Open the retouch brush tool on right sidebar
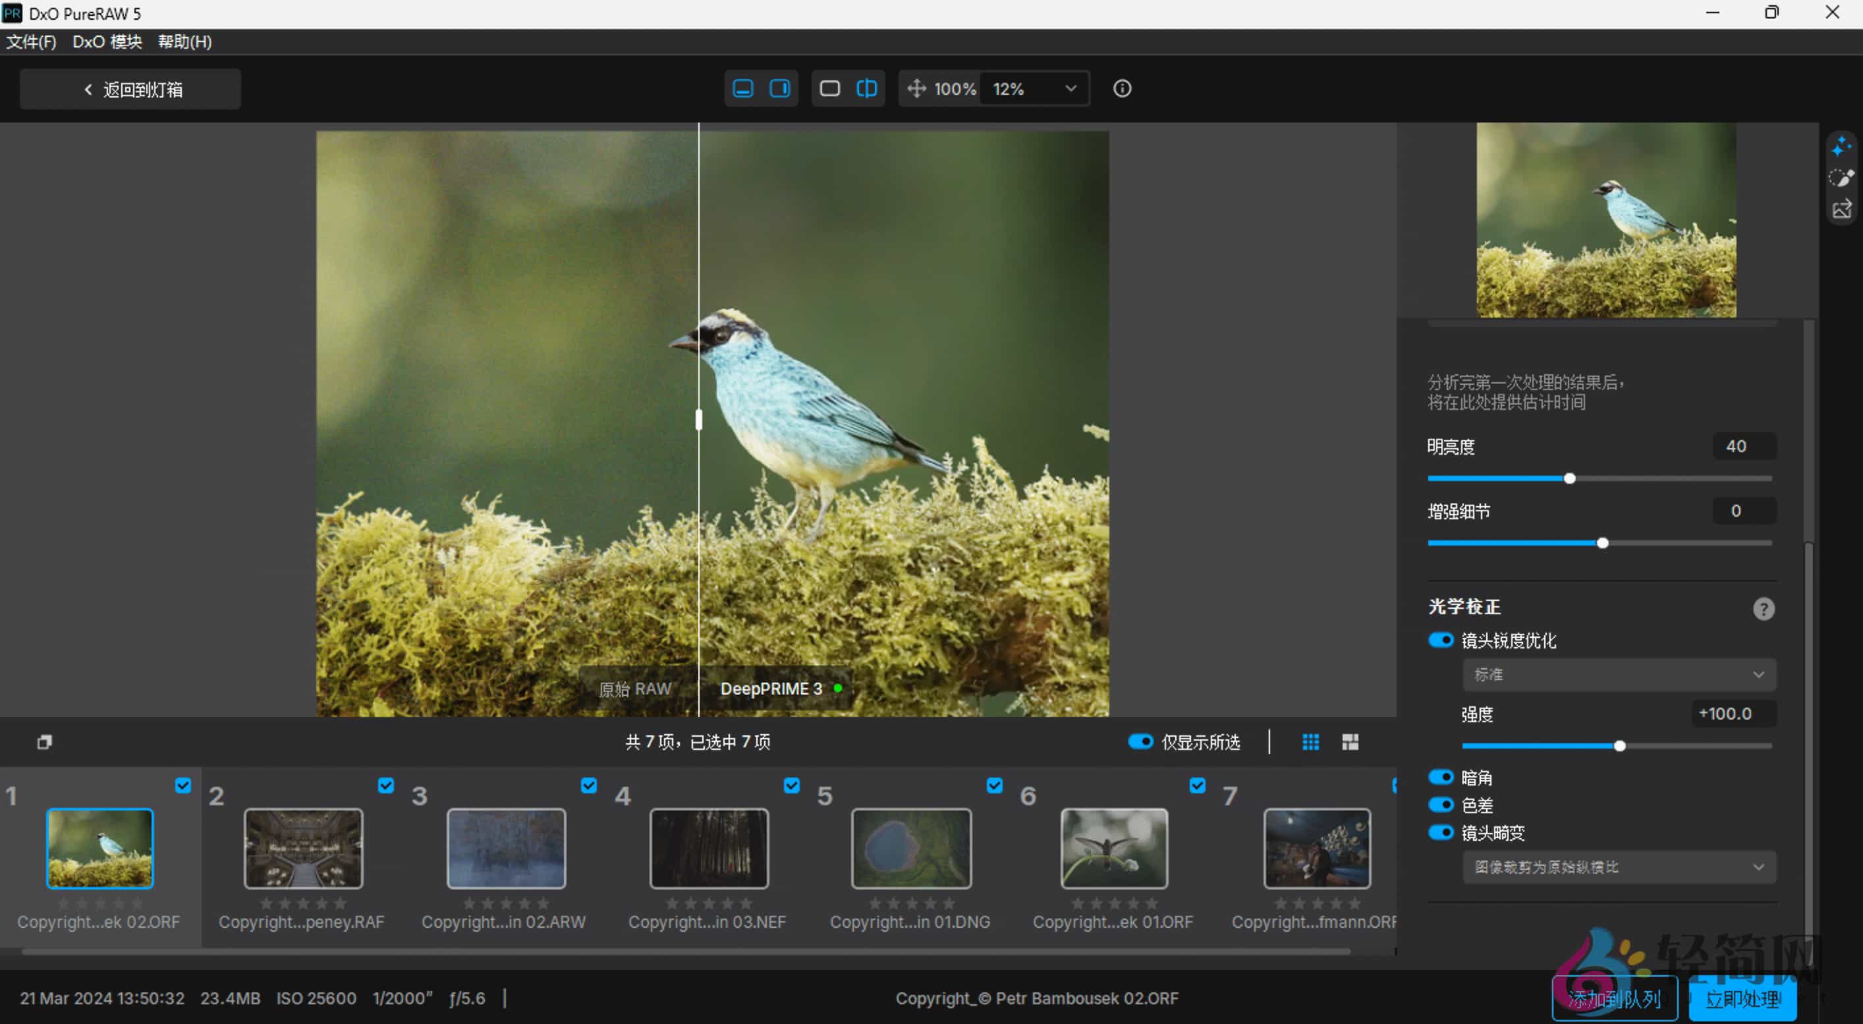 pos(1842,177)
